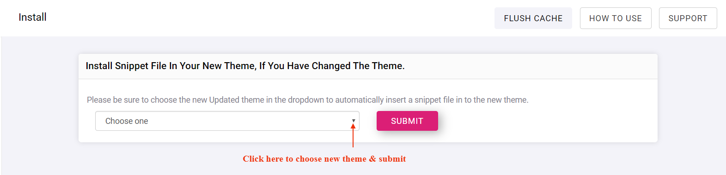Click the Install Snippet File heading
The width and height of the screenshot is (726, 175).
click(245, 66)
